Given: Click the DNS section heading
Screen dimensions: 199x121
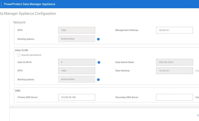Looking at the screenshot, I should coord(18,91).
